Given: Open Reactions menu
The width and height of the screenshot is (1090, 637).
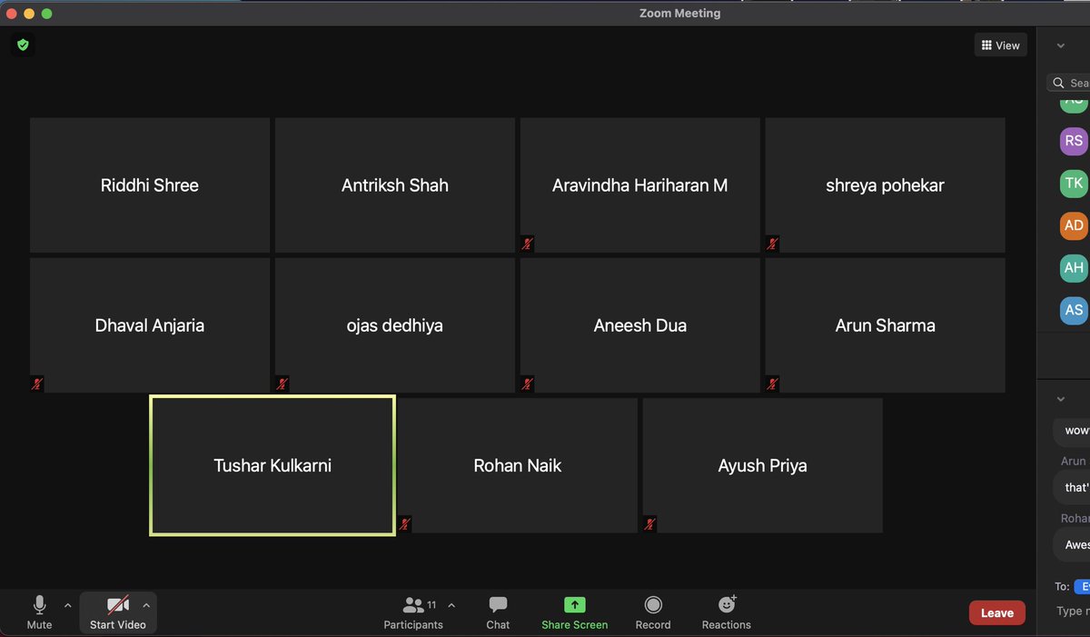Looking at the screenshot, I should pos(727,612).
